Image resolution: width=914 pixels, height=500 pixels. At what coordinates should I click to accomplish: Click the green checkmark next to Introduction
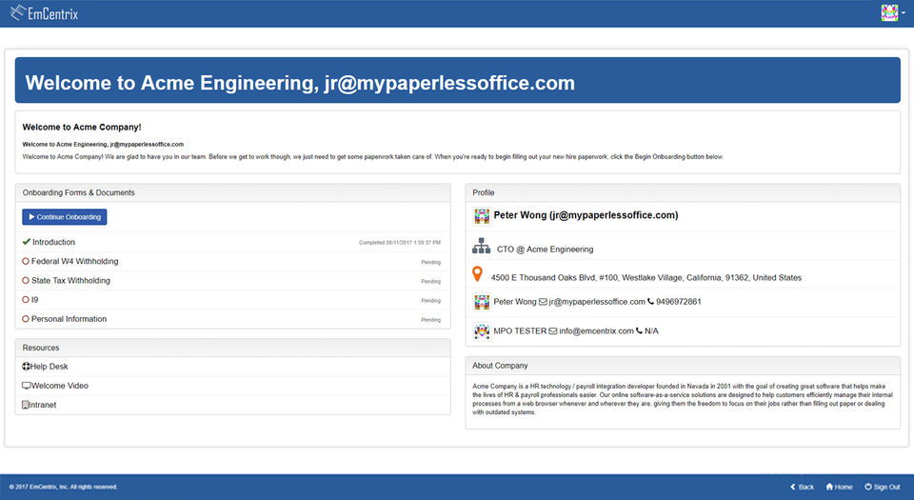pyautogui.click(x=27, y=241)
